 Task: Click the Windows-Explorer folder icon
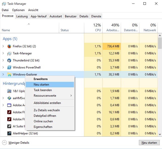tap(9, 74)
